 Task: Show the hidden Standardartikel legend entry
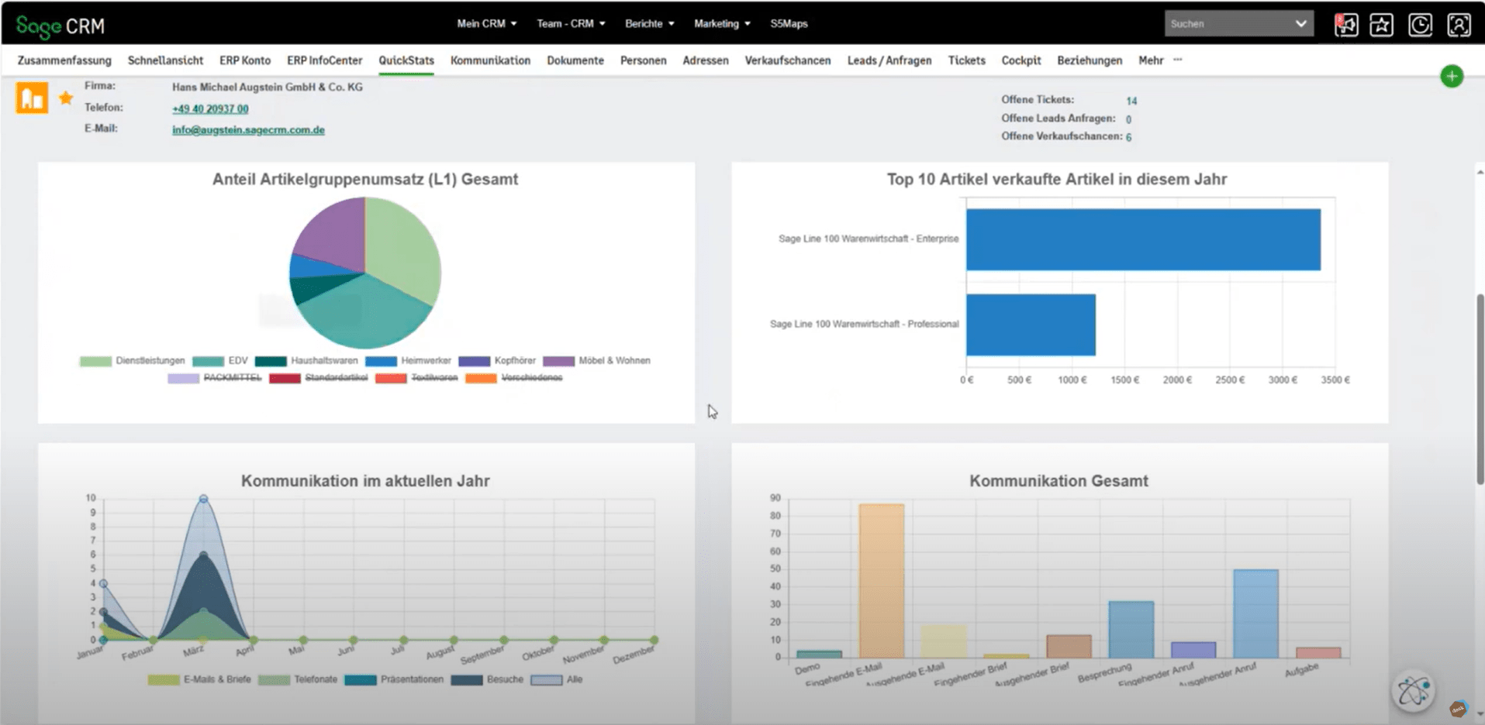pos(319,378)
